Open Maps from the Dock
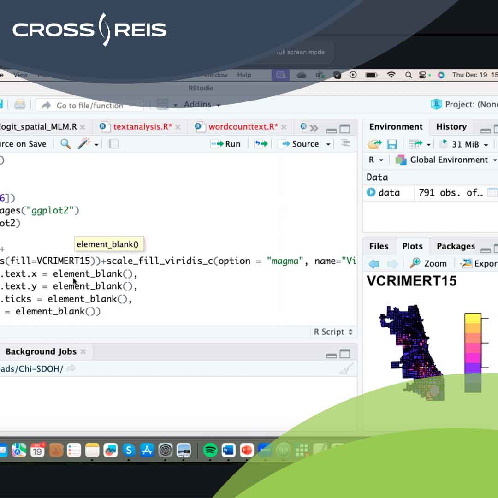The height and width of the screenshot is (498, 498). pyautogui.click(x=19, y=450)
